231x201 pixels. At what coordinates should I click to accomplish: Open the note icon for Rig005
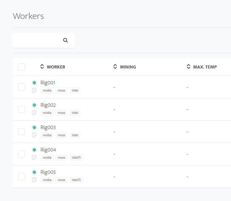tap(34, 180)
